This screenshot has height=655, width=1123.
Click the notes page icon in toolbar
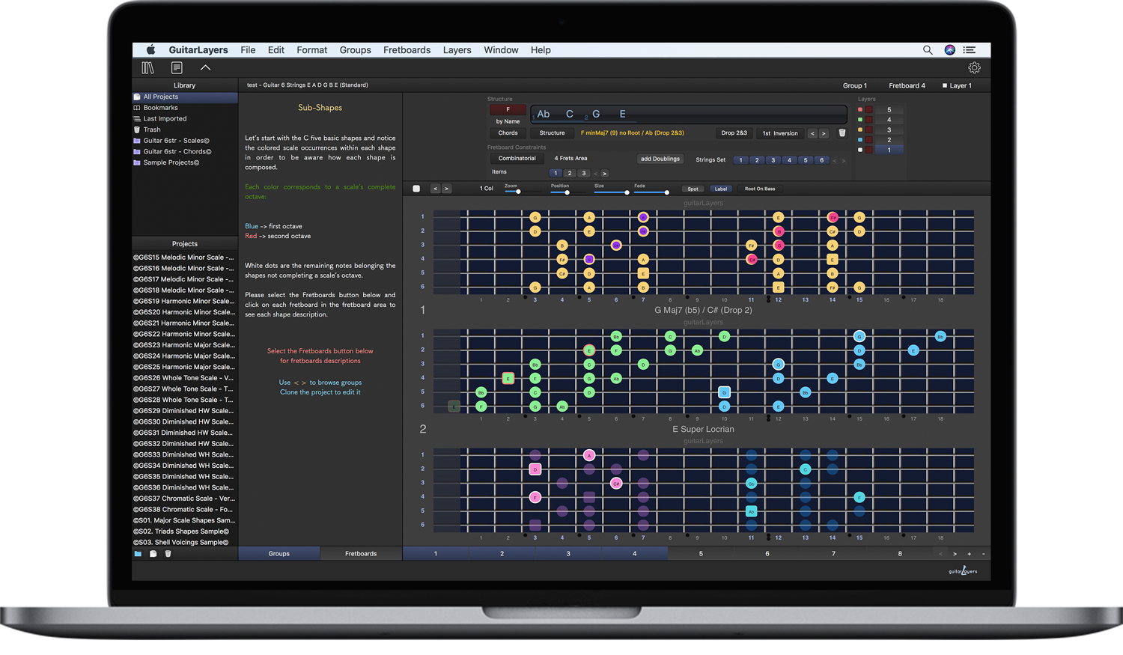pyautogui.click(x=177, y=68)
